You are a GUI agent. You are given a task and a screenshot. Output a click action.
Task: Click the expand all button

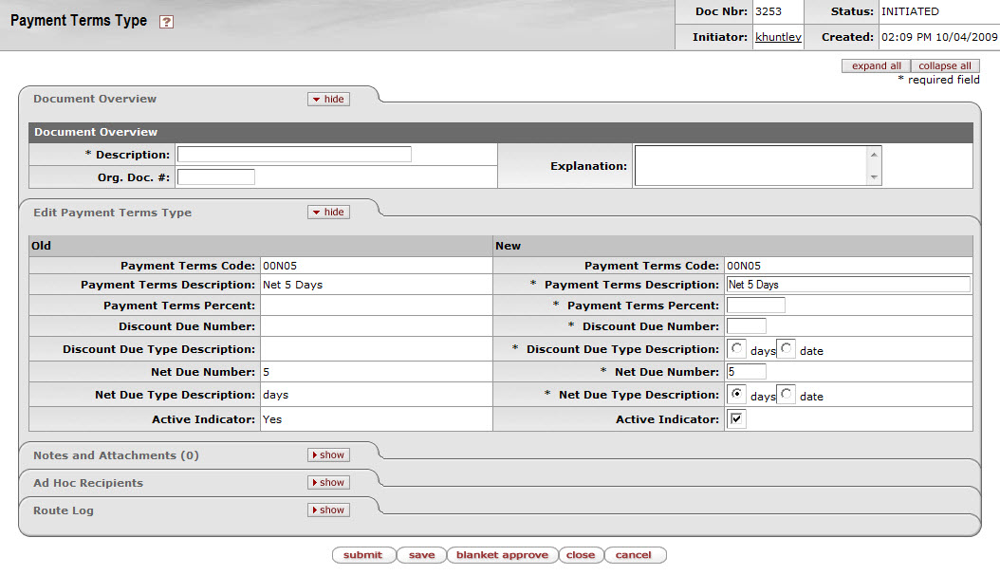(x=876, y=66)
